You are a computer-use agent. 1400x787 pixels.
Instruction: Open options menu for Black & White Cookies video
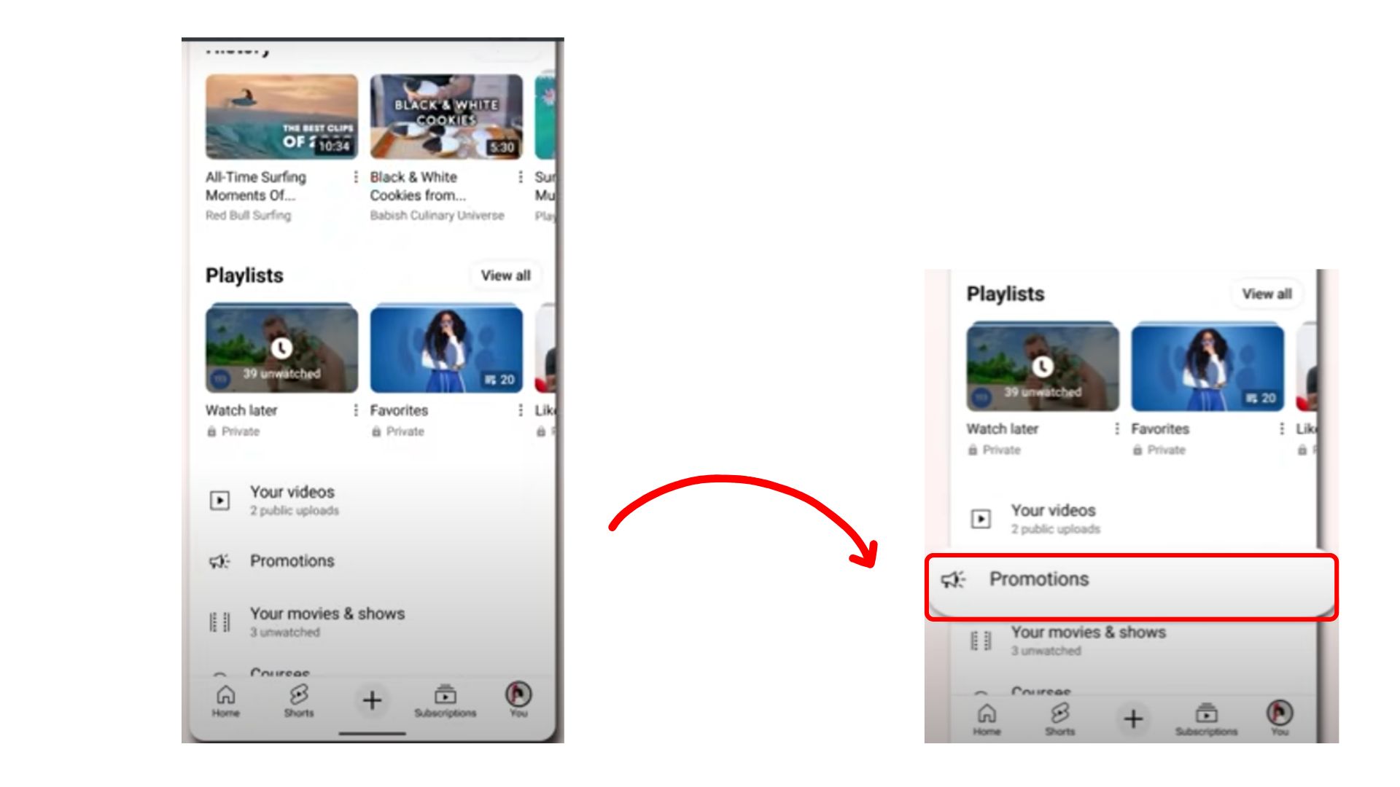pos(521,177)
